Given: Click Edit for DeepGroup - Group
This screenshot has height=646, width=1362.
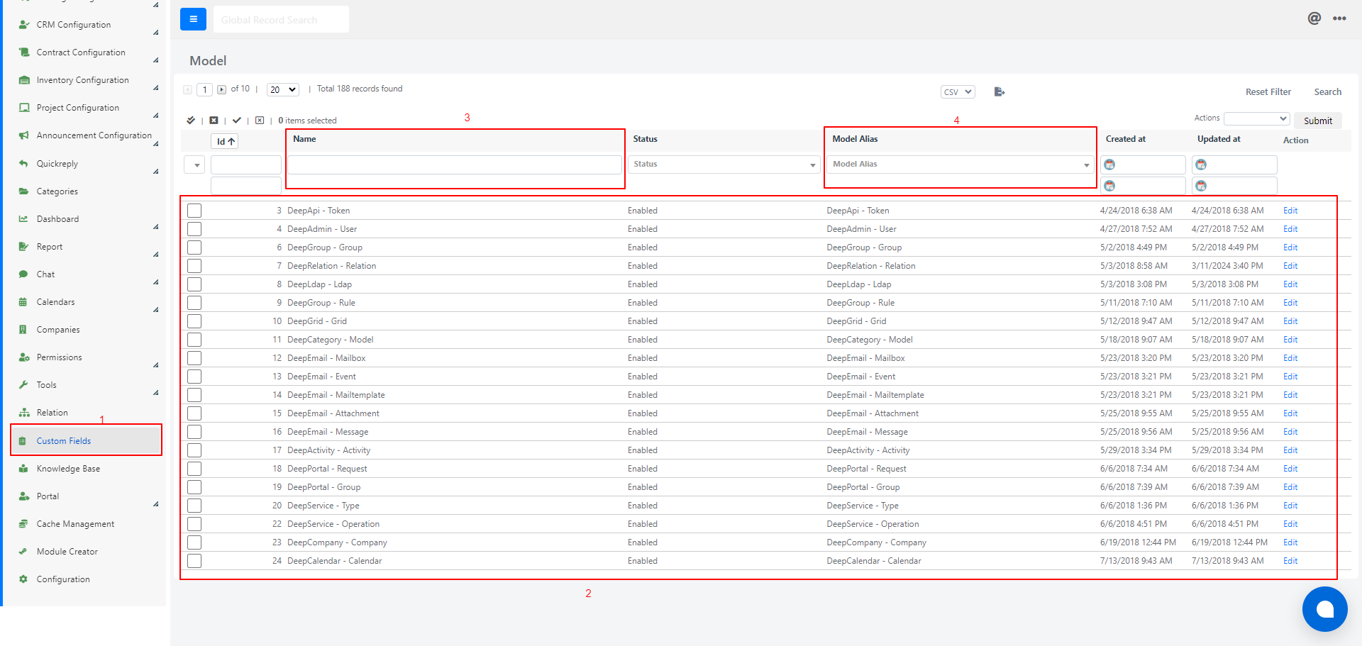Looking at the screenshot, I should pos(1290,247).
